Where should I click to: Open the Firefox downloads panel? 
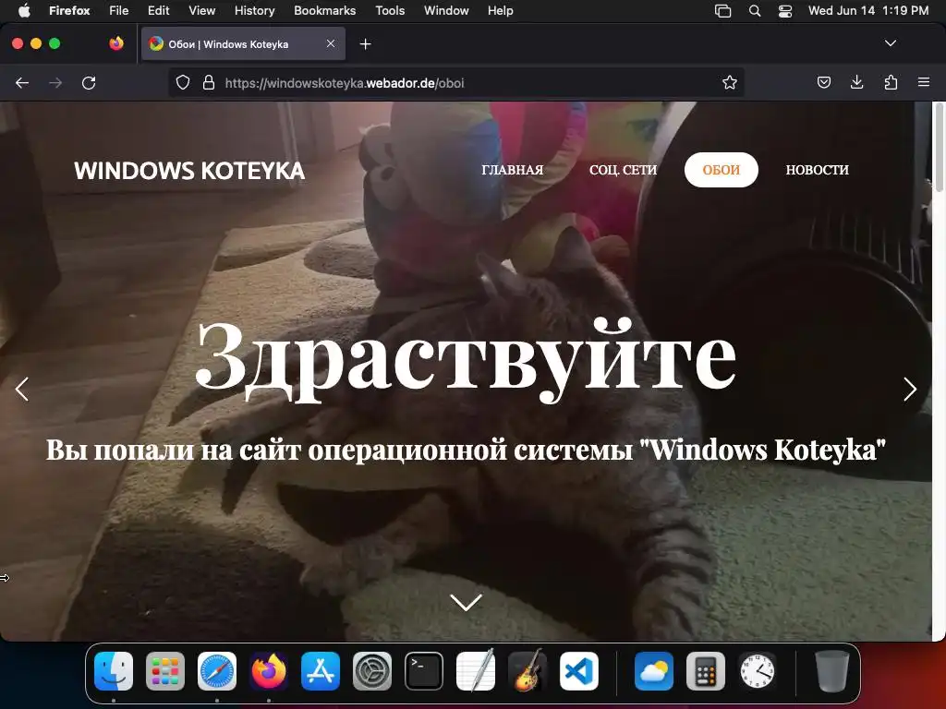[x=856, y=82]
